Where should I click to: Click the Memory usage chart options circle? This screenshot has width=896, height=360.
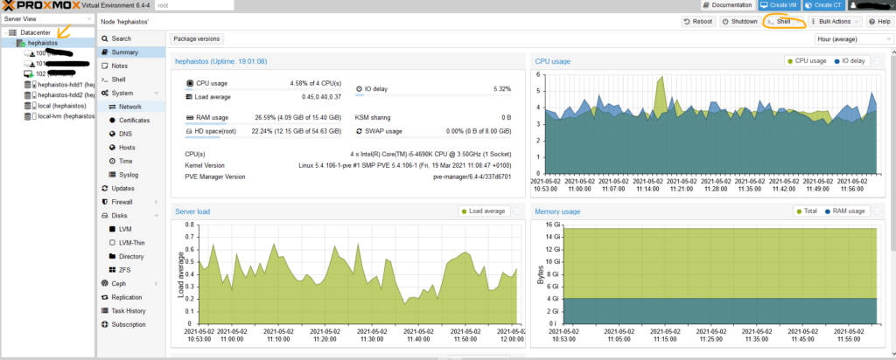(877, 211)
